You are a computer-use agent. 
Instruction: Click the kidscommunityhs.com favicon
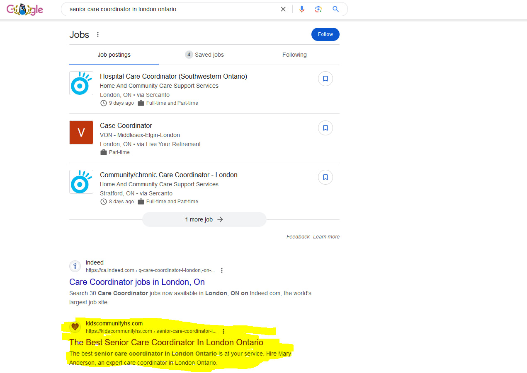[x=75, y=327]
